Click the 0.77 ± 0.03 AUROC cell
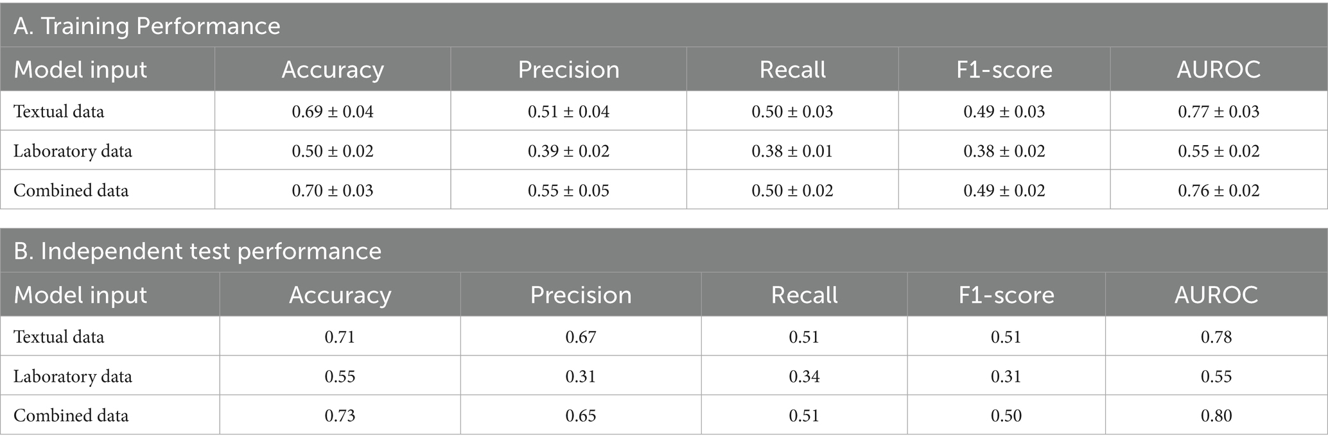 1218,112
